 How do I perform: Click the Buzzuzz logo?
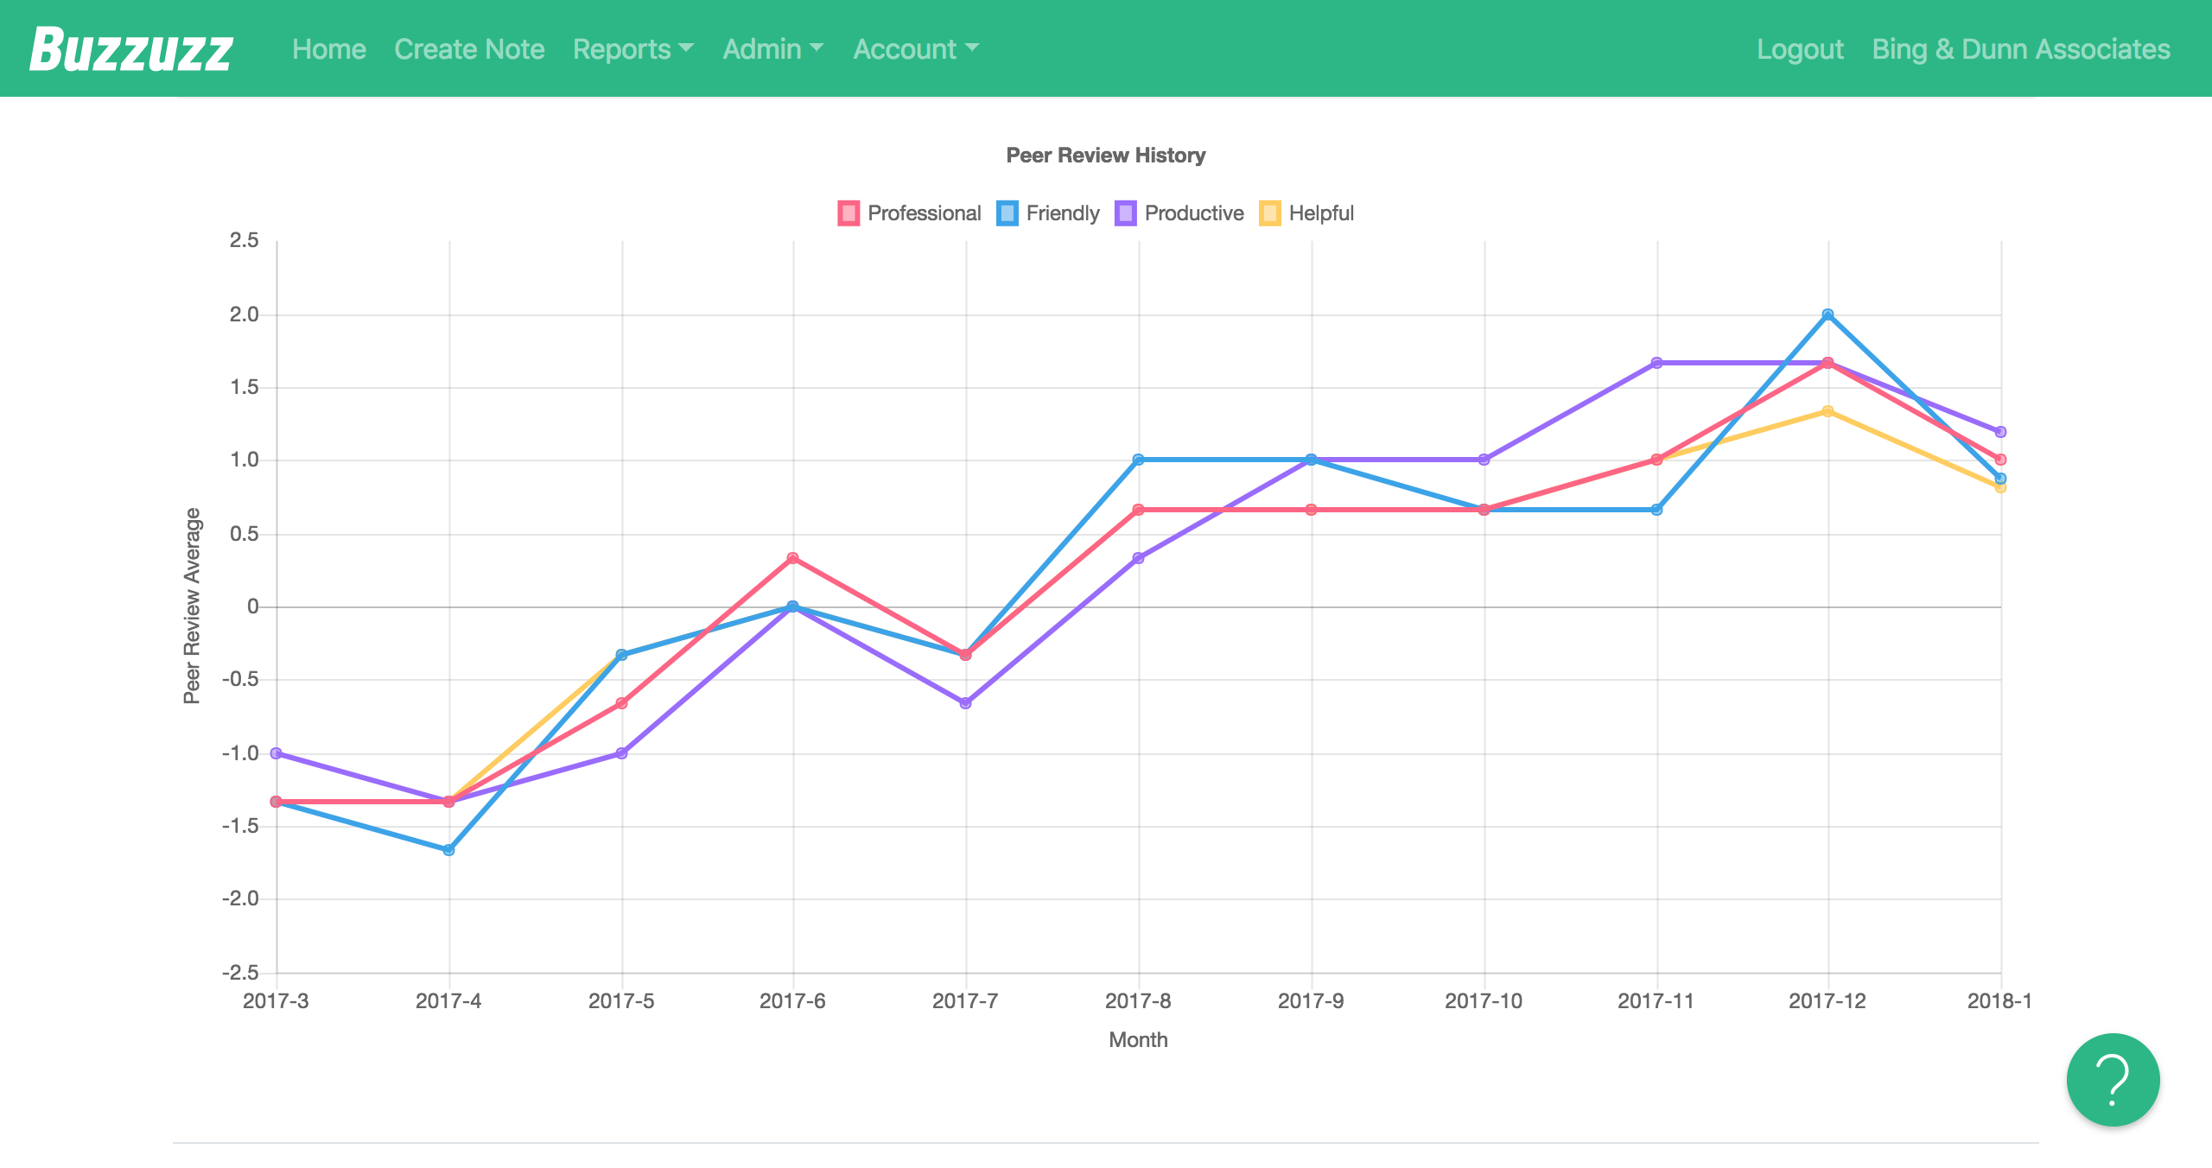tap(130, 49)
